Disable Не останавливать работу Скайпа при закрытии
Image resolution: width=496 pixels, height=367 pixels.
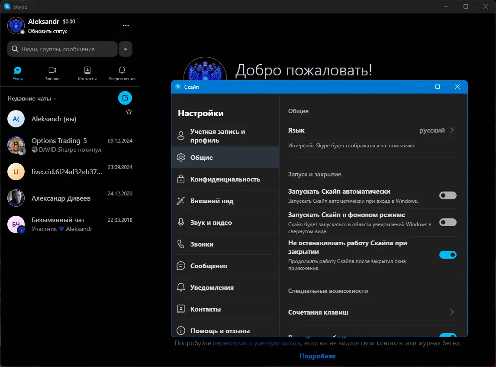click(448, 255)
